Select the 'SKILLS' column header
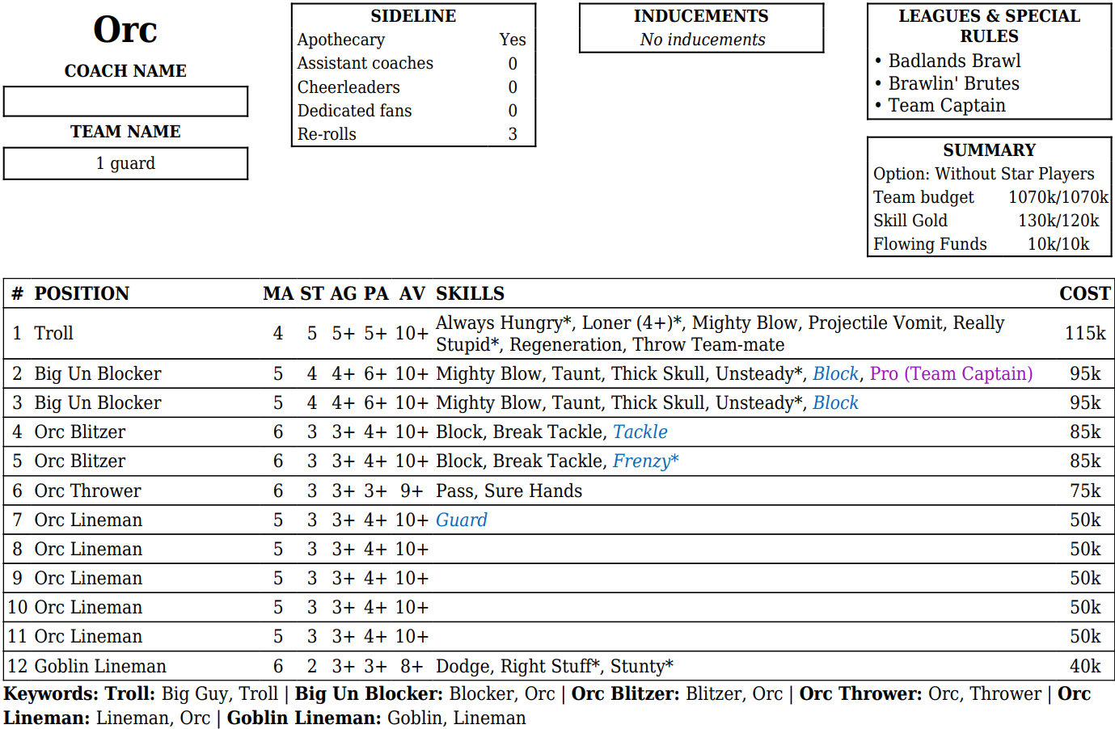 click(470, 293)
